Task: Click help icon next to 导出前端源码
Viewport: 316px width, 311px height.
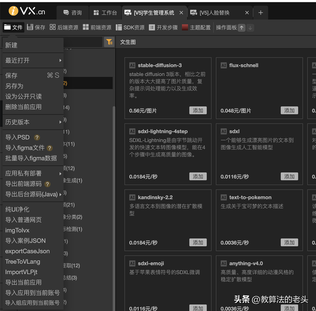Action: [x=47, y=184]
